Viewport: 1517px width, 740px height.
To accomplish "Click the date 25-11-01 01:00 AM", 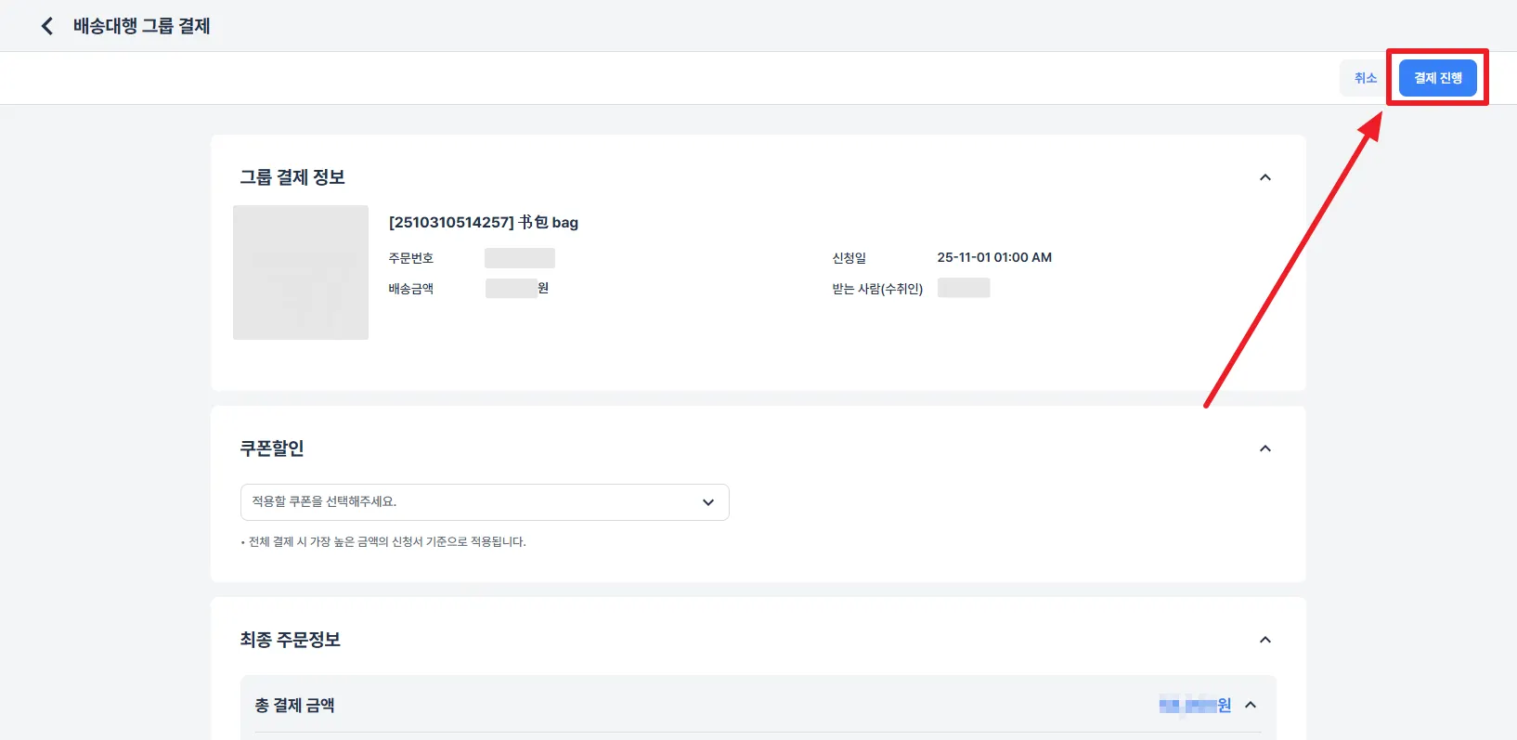I will [x=994, y=257].
